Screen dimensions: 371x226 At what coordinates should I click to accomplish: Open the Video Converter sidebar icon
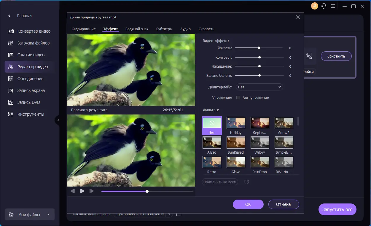pos(11,31)
